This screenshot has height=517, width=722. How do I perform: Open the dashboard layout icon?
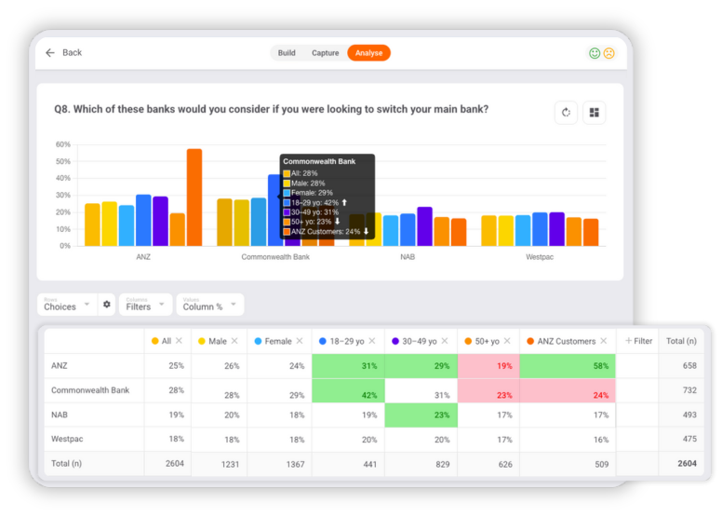(x=594, y=113)
